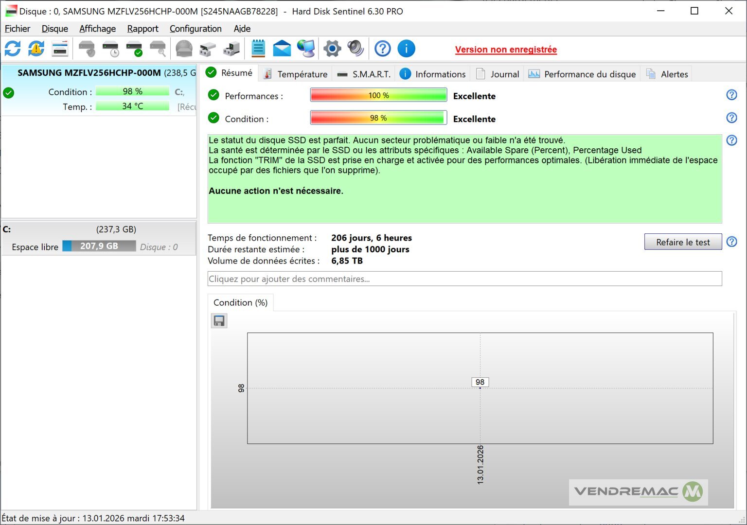Open help for the Performances row

tap(731, 95)
